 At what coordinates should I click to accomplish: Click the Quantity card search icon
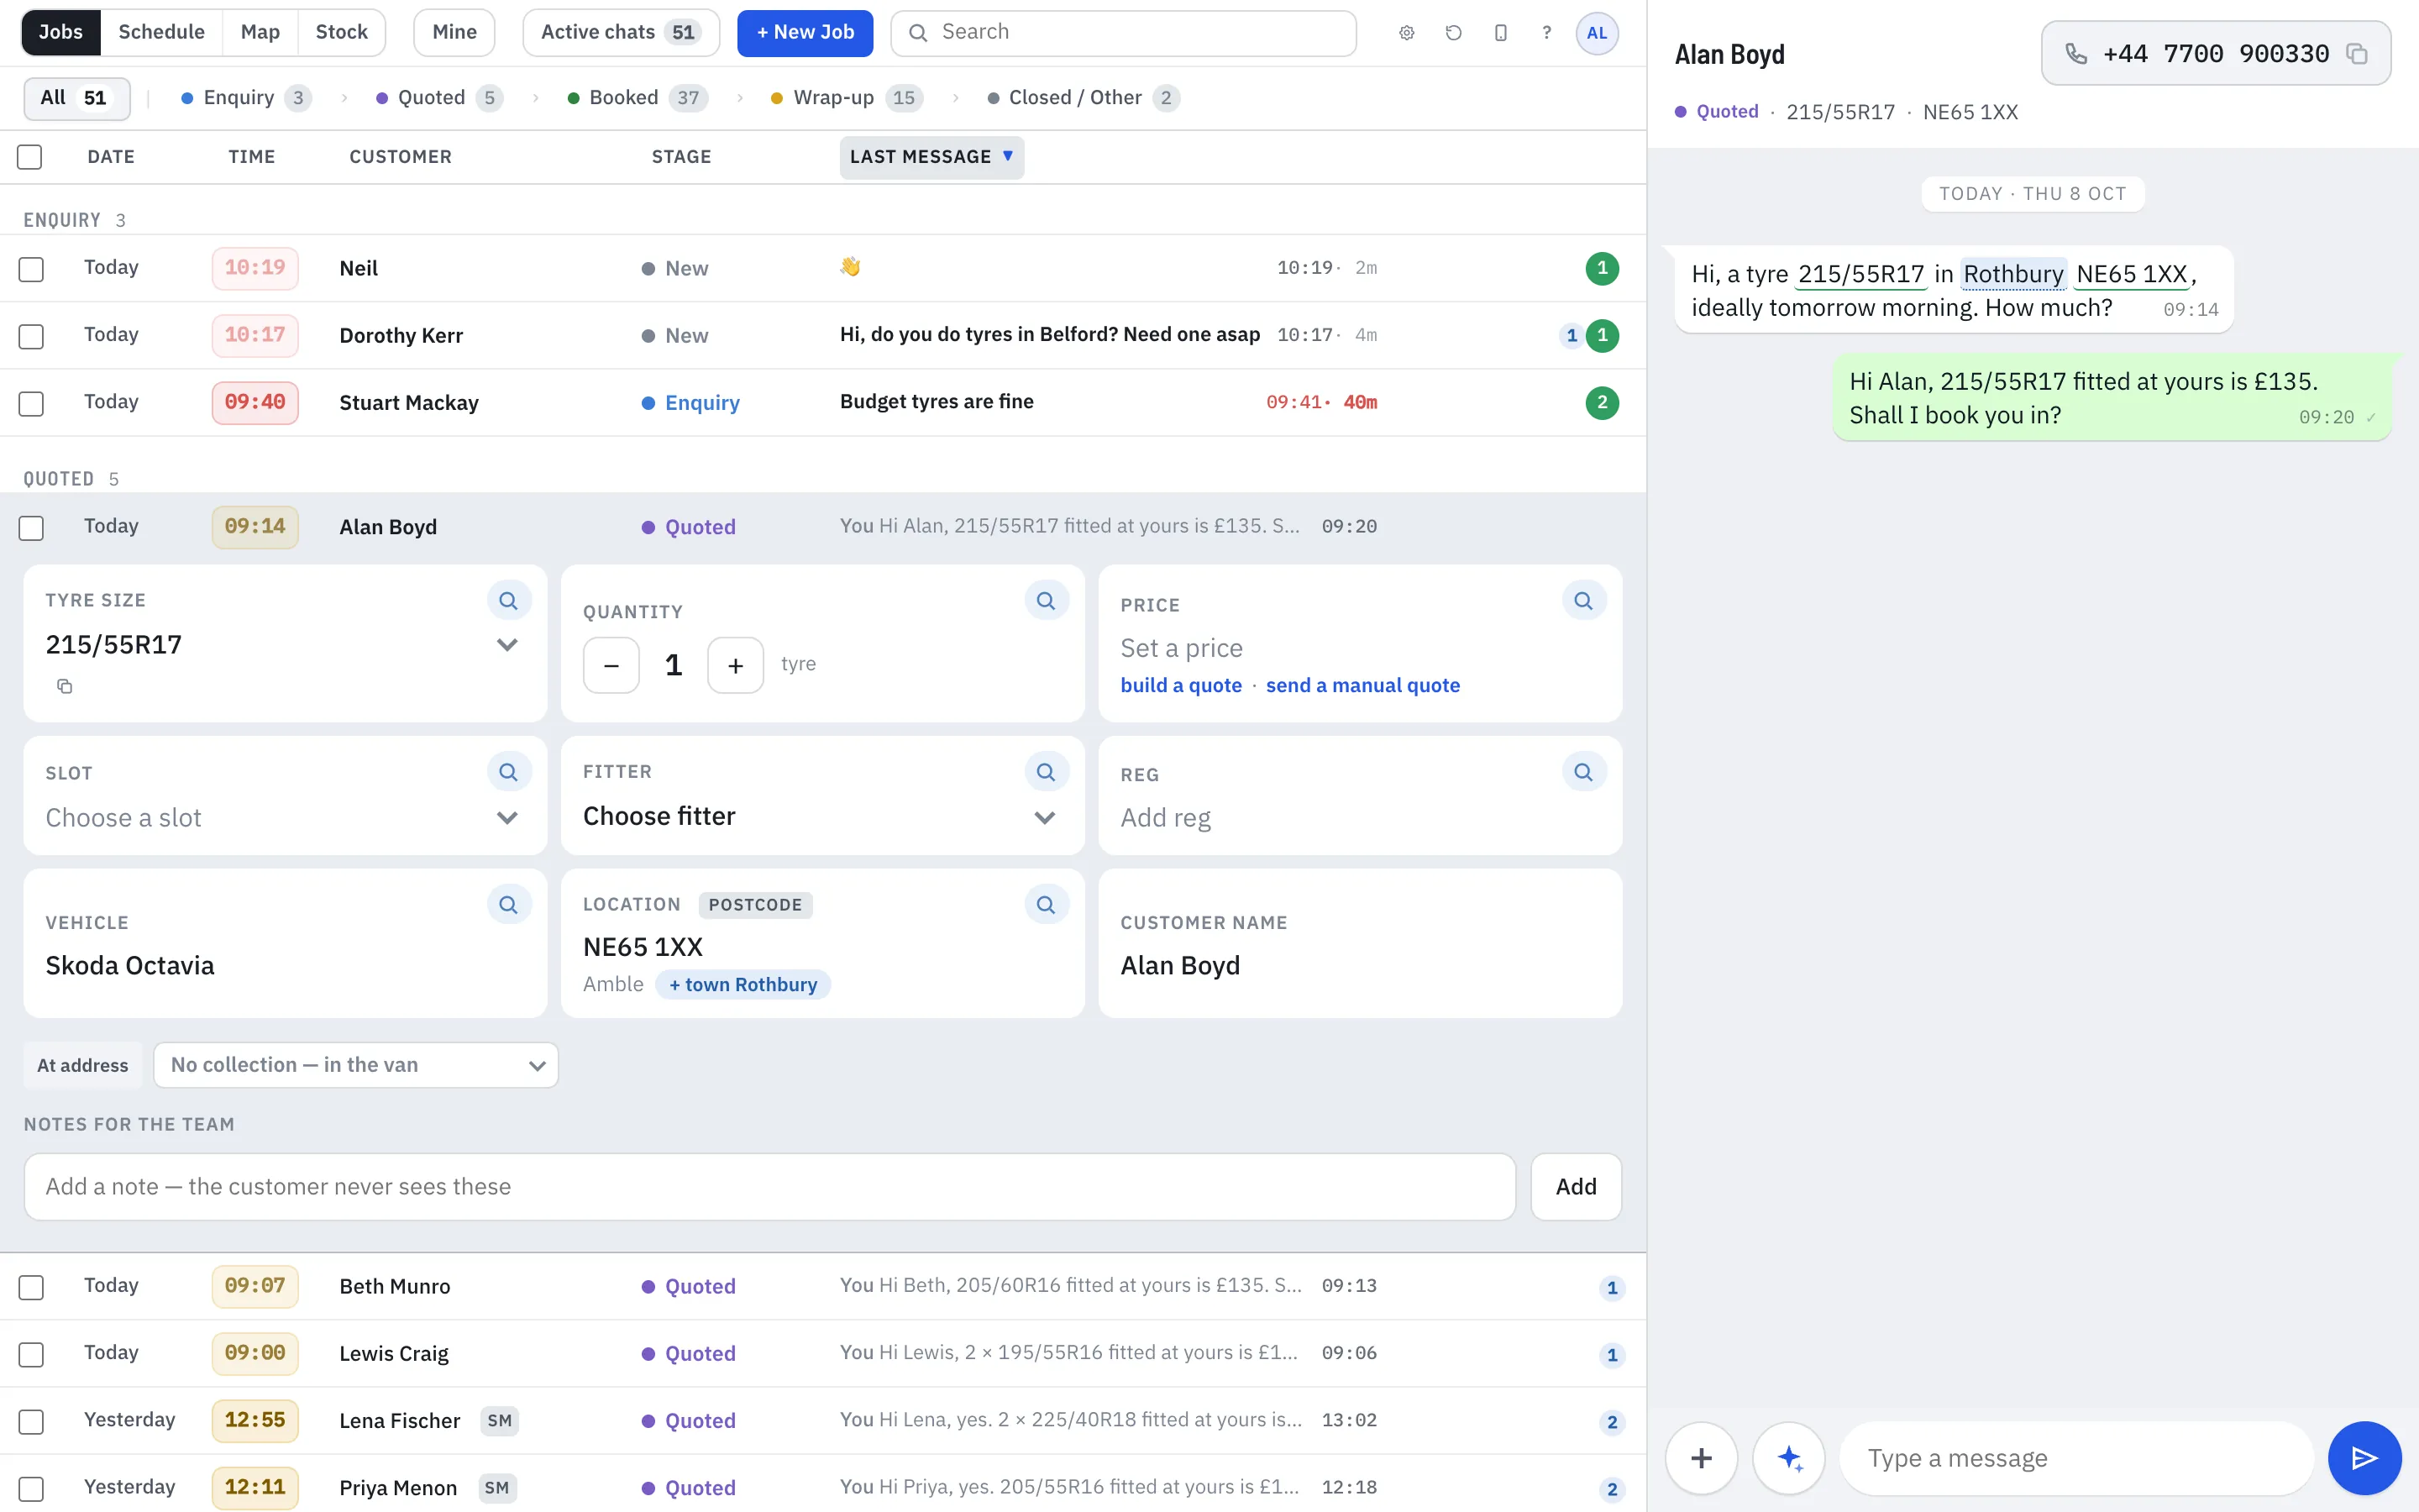click(1046, 601)
